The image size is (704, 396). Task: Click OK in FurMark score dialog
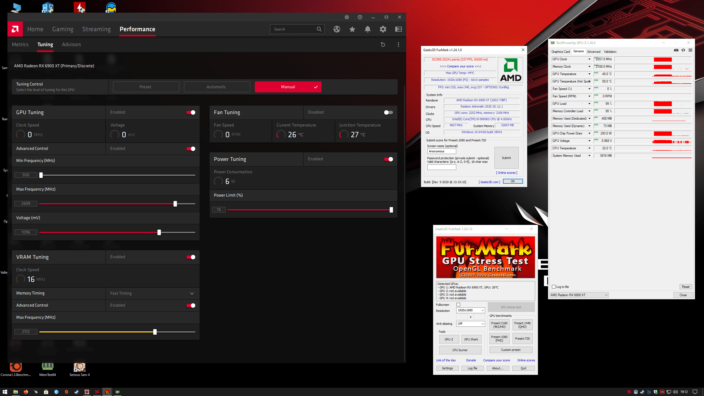(513, 181)
